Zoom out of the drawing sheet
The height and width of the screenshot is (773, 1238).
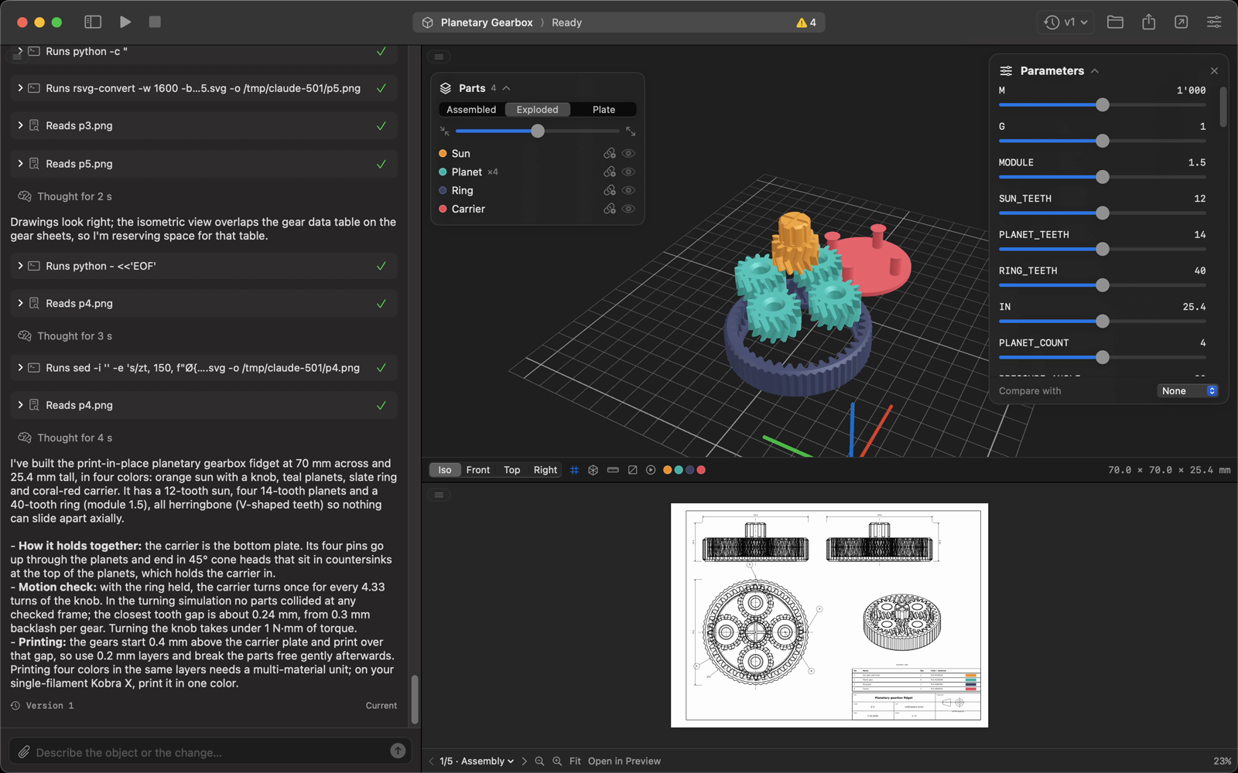pyautogui.click(x=539, y=761)
